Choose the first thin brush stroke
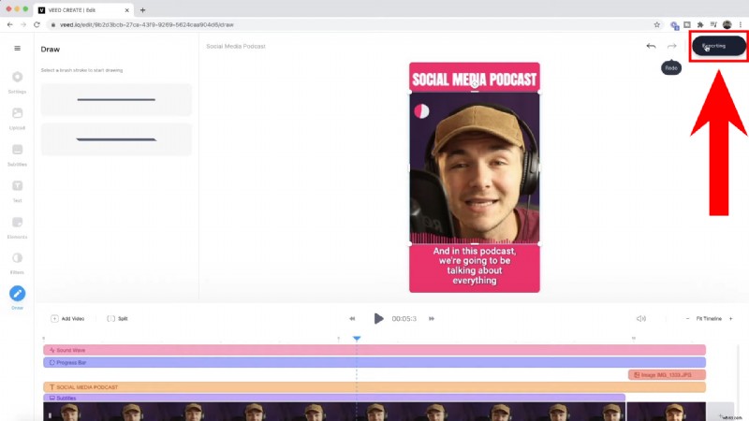 tap(116, 100)
